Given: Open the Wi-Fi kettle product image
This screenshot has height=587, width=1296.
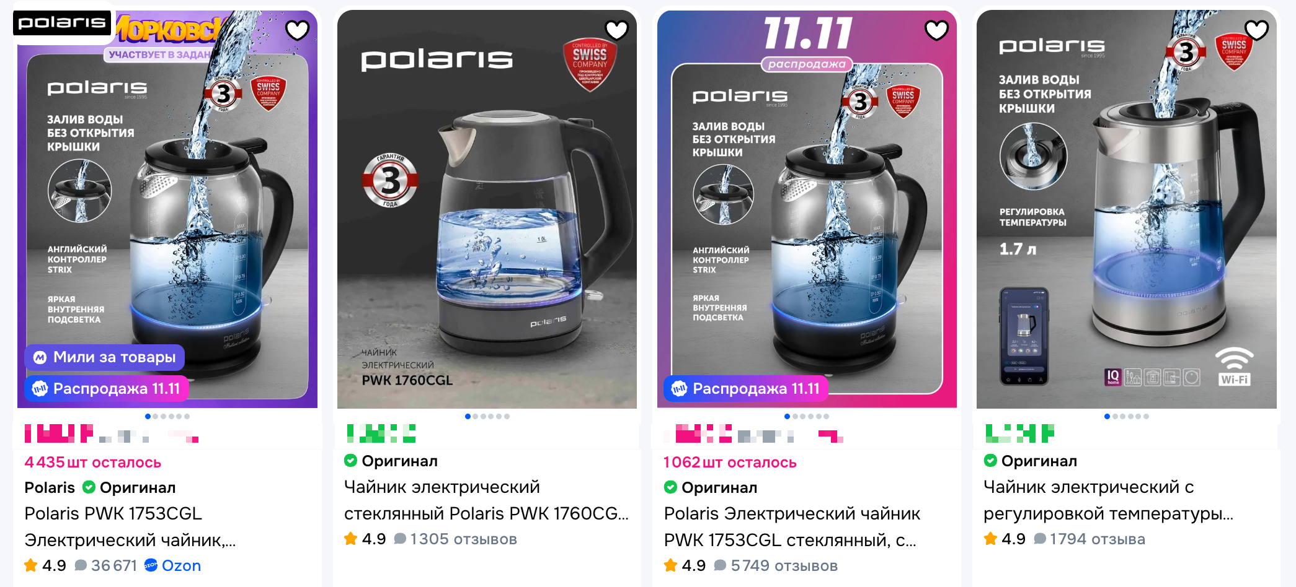Looking at the screenshot, I should [1126, 209].
